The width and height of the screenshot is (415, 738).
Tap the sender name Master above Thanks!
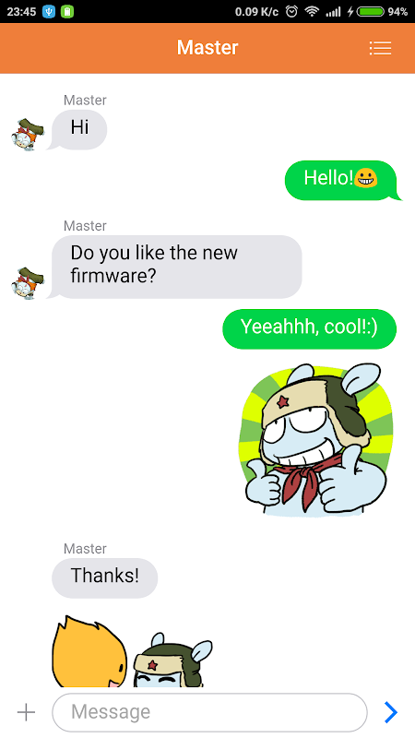[x=85, y=549]
